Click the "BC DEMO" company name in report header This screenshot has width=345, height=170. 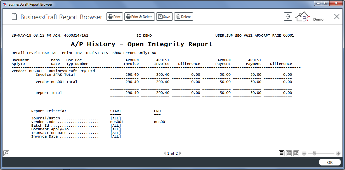144,36
